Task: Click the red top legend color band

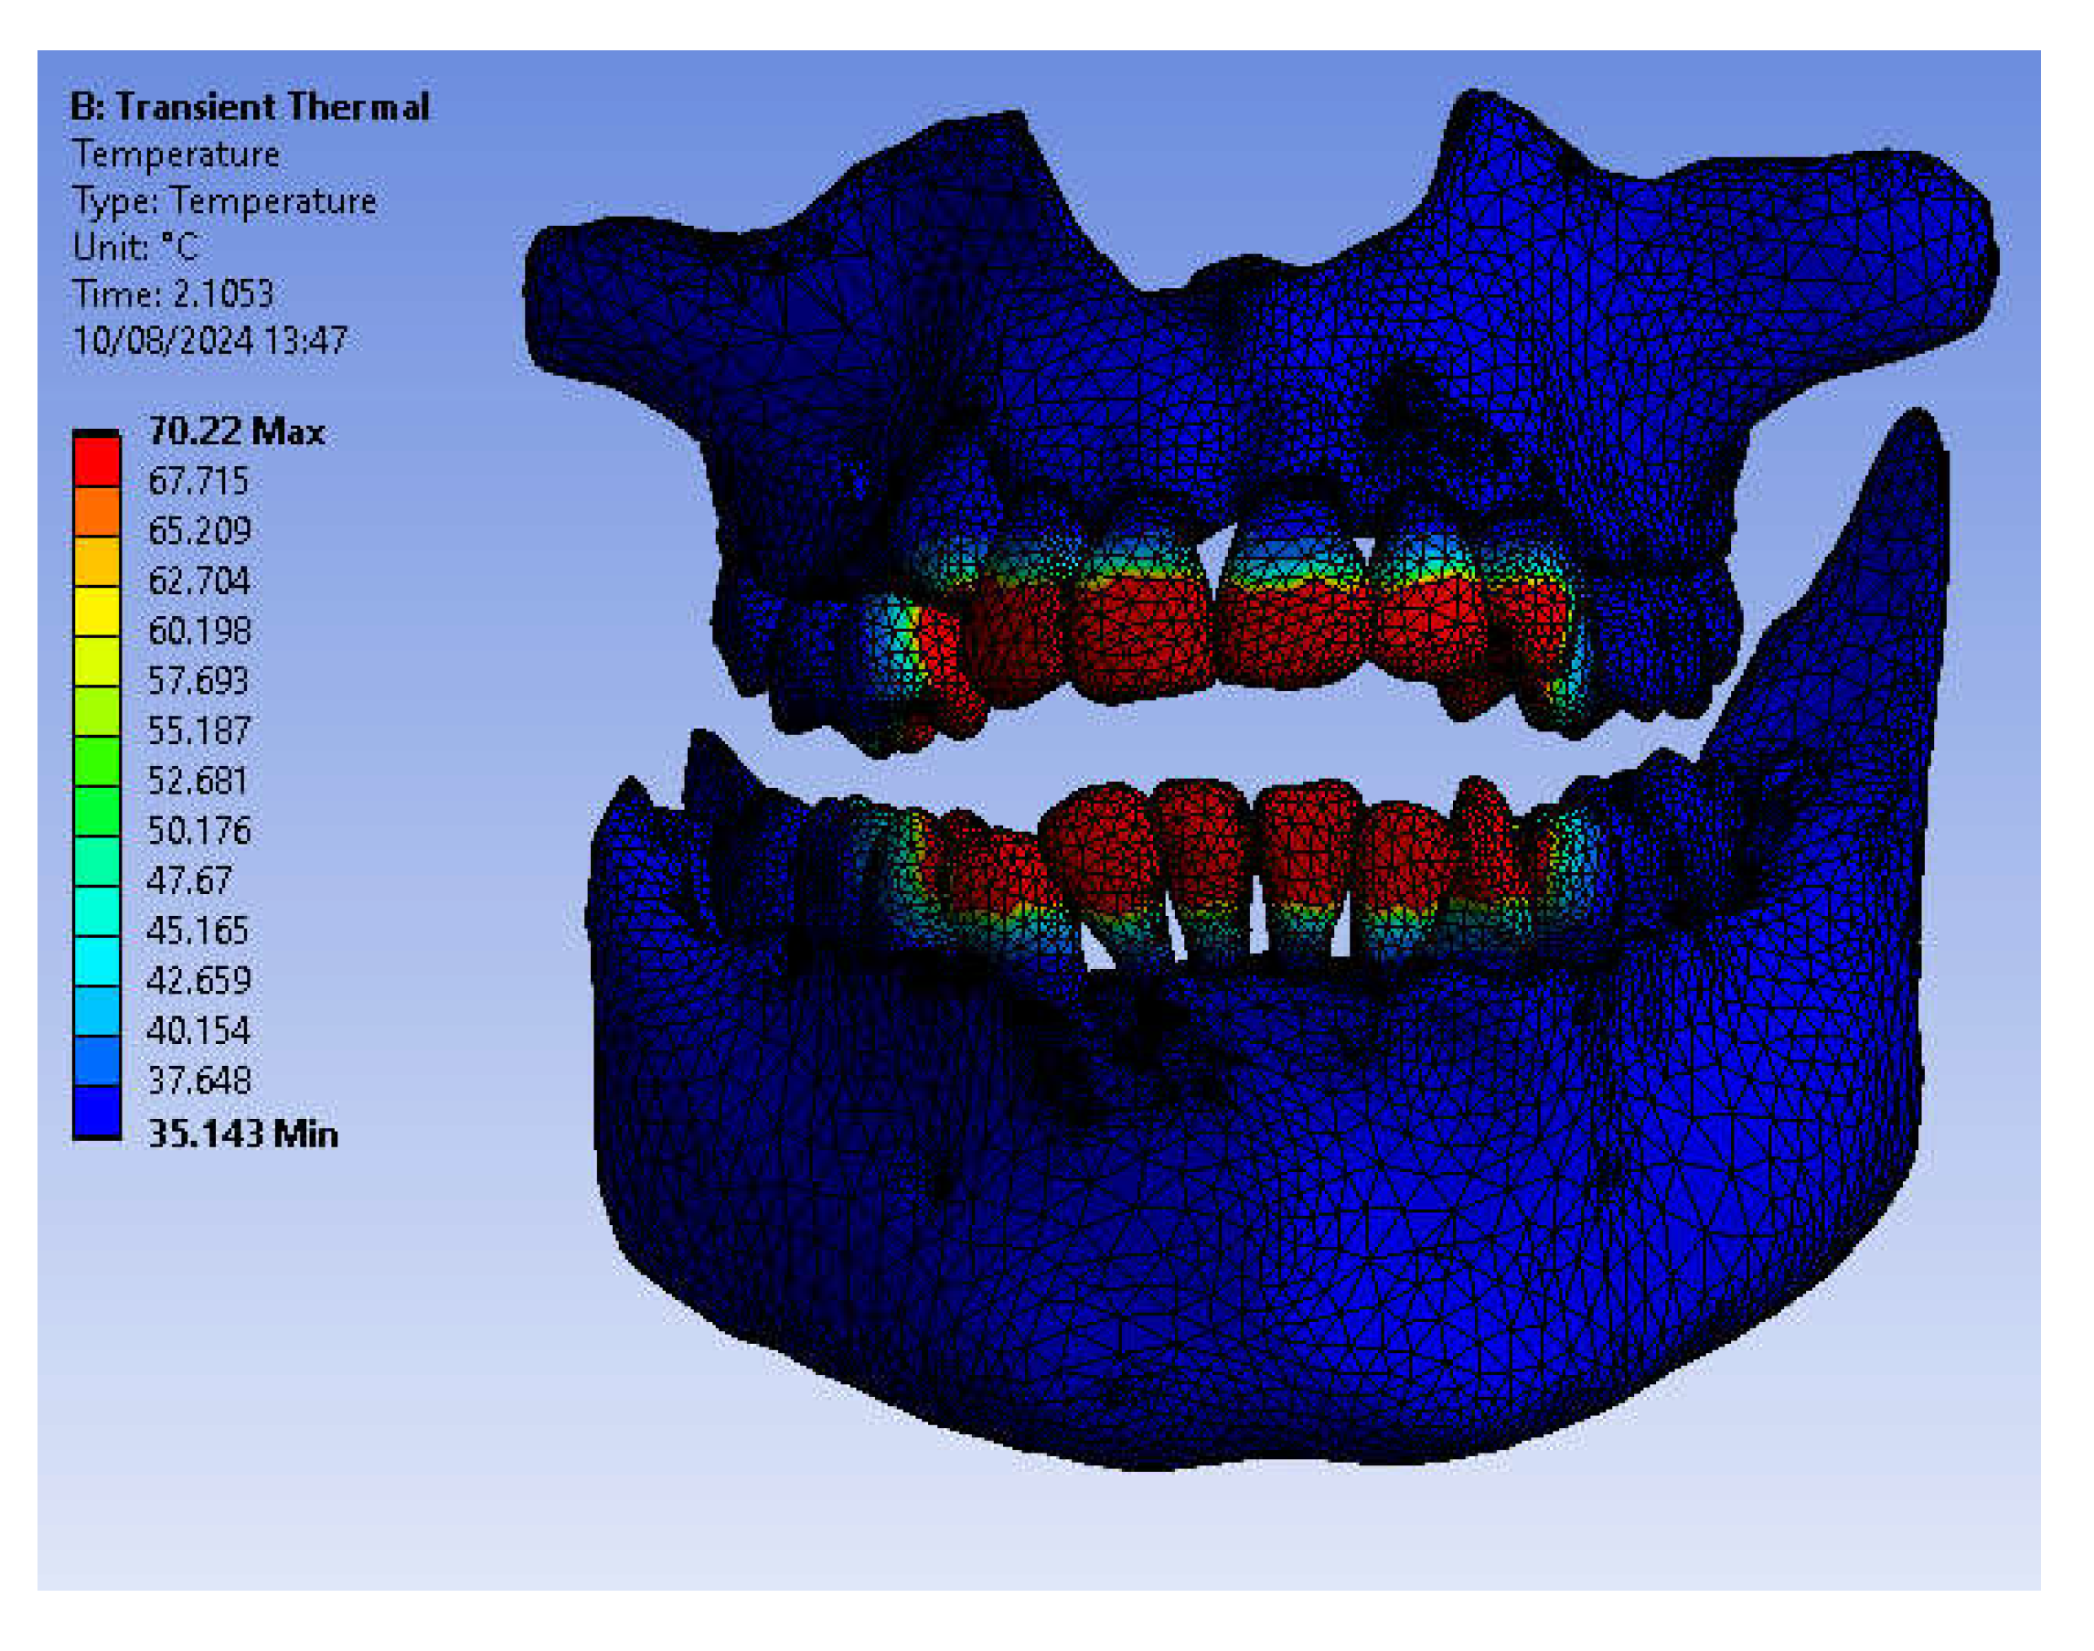Action: 97,461
